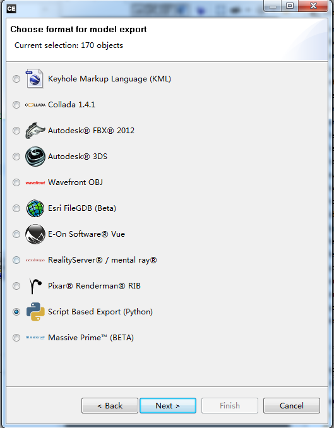Viewport: 334px width, 428px height.
Task: Click the Collada logo icon
Action: [x=35, y=105]
